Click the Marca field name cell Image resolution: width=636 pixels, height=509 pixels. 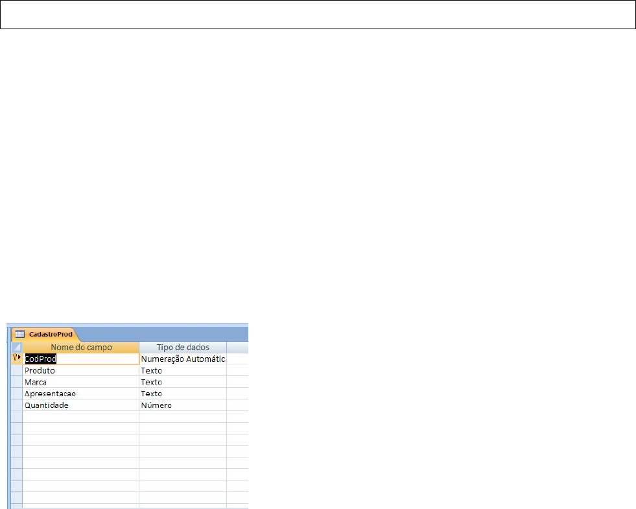(81, 383)
